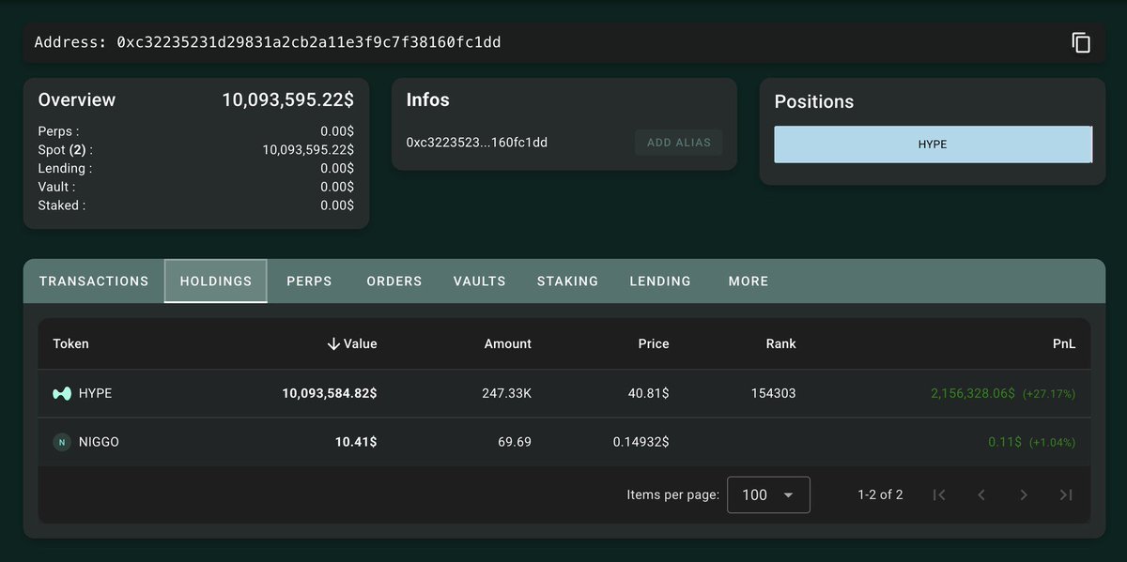Go to the first page of holdings
1127x562 pixels.
(x=938, y=495)
